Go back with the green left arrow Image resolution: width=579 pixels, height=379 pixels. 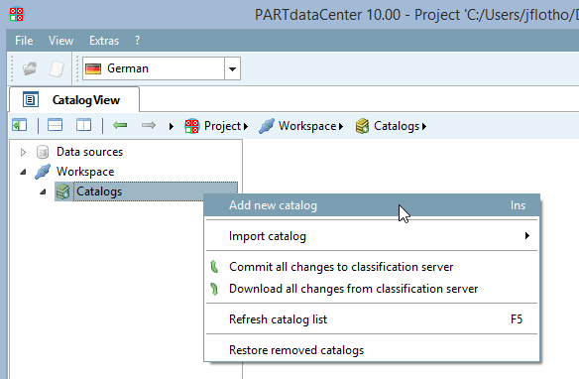pyautogui.click(x=120, y=126)
